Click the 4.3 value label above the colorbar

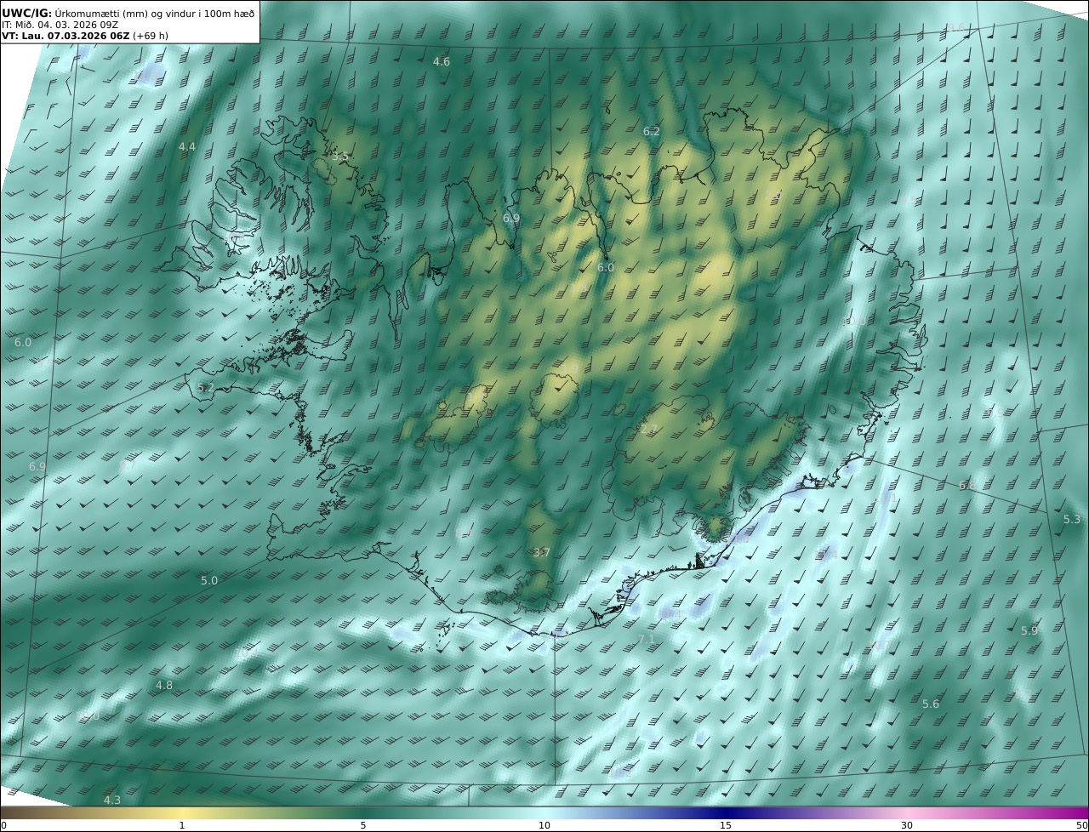(112, 800)
